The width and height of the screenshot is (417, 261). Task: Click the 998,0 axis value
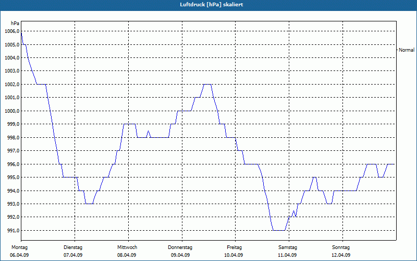click(13, 138)
